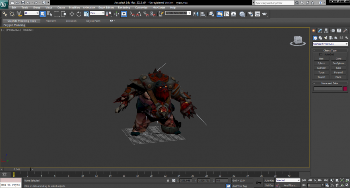The height and width of the screenshot is (188, 350).
Task: Switch to the Freeform ribbon tab
Action: 51,20
